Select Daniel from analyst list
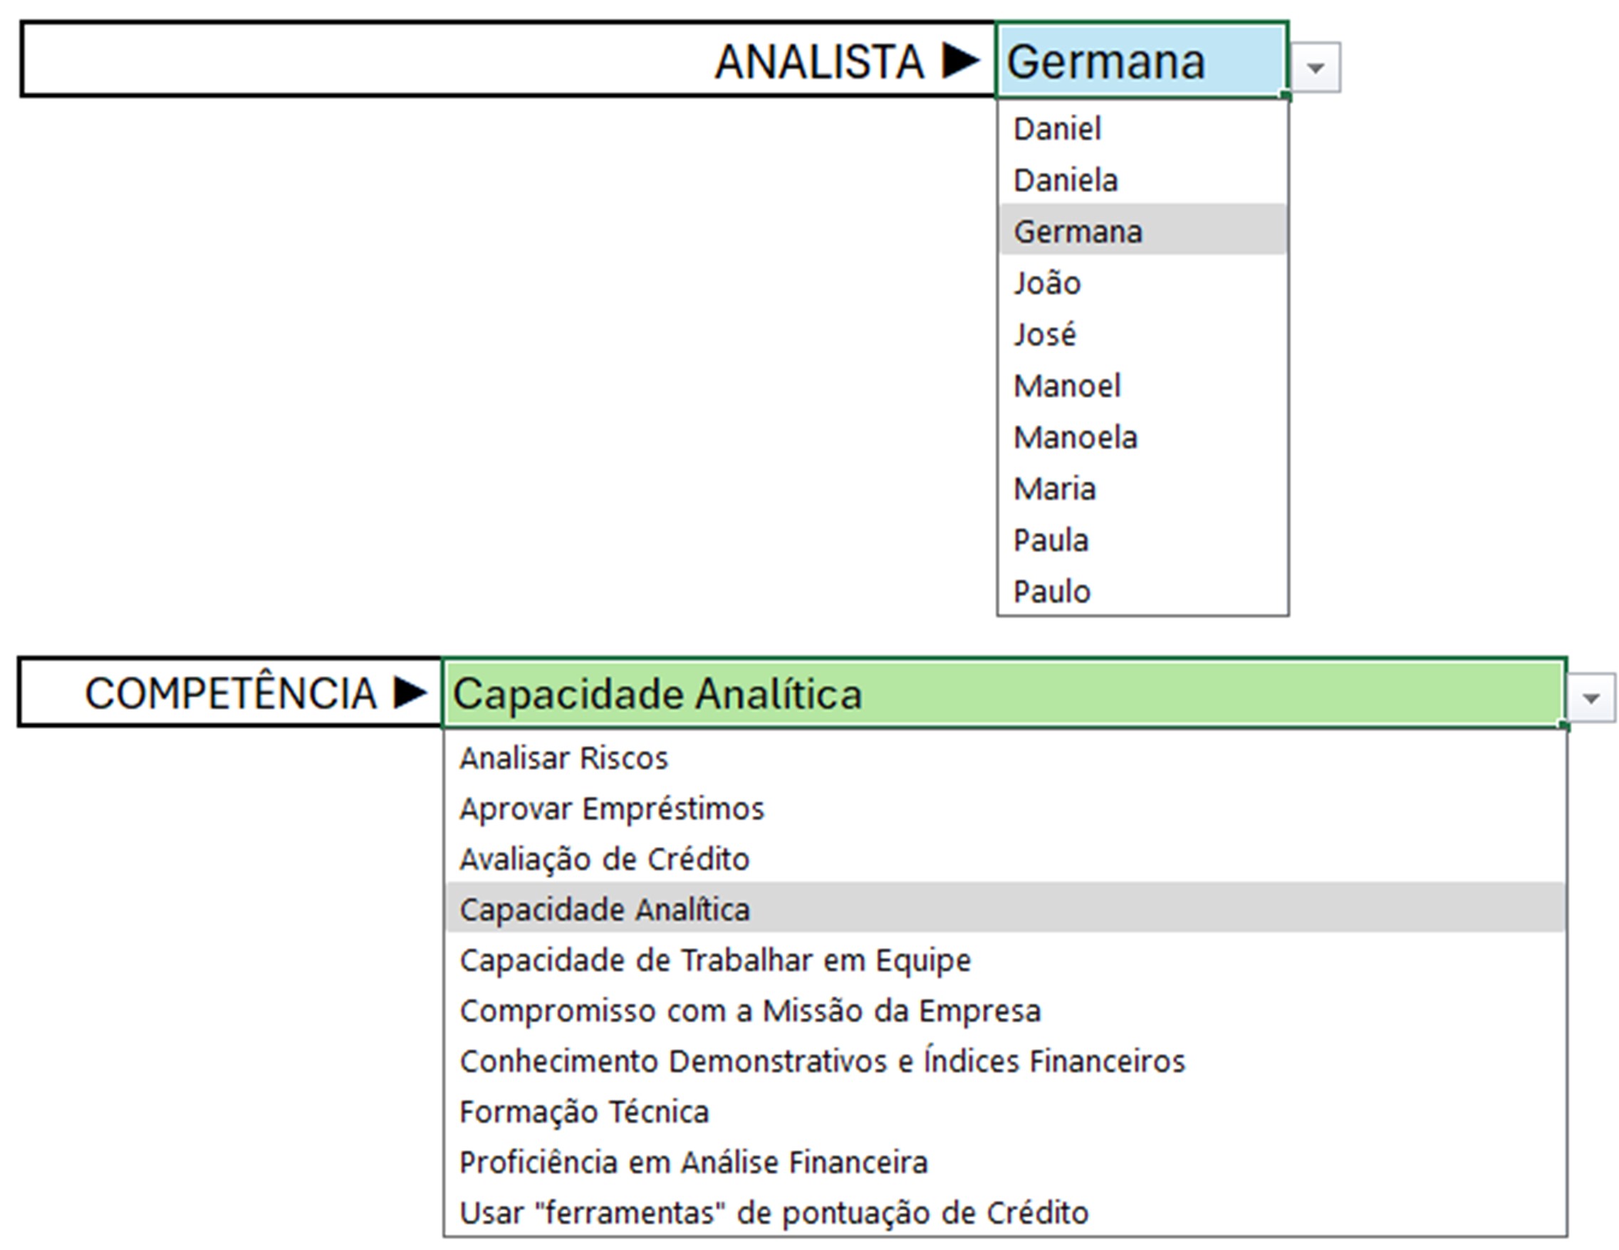This screenshot has height=1250, width=1619. coord(1057,129)
